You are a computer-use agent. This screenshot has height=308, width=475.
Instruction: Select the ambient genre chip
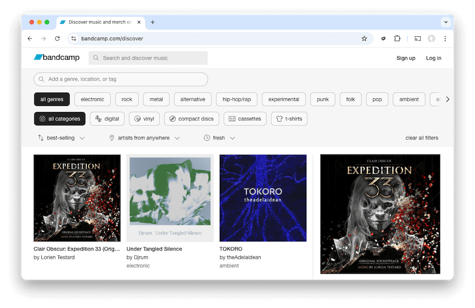coord(409,99)
